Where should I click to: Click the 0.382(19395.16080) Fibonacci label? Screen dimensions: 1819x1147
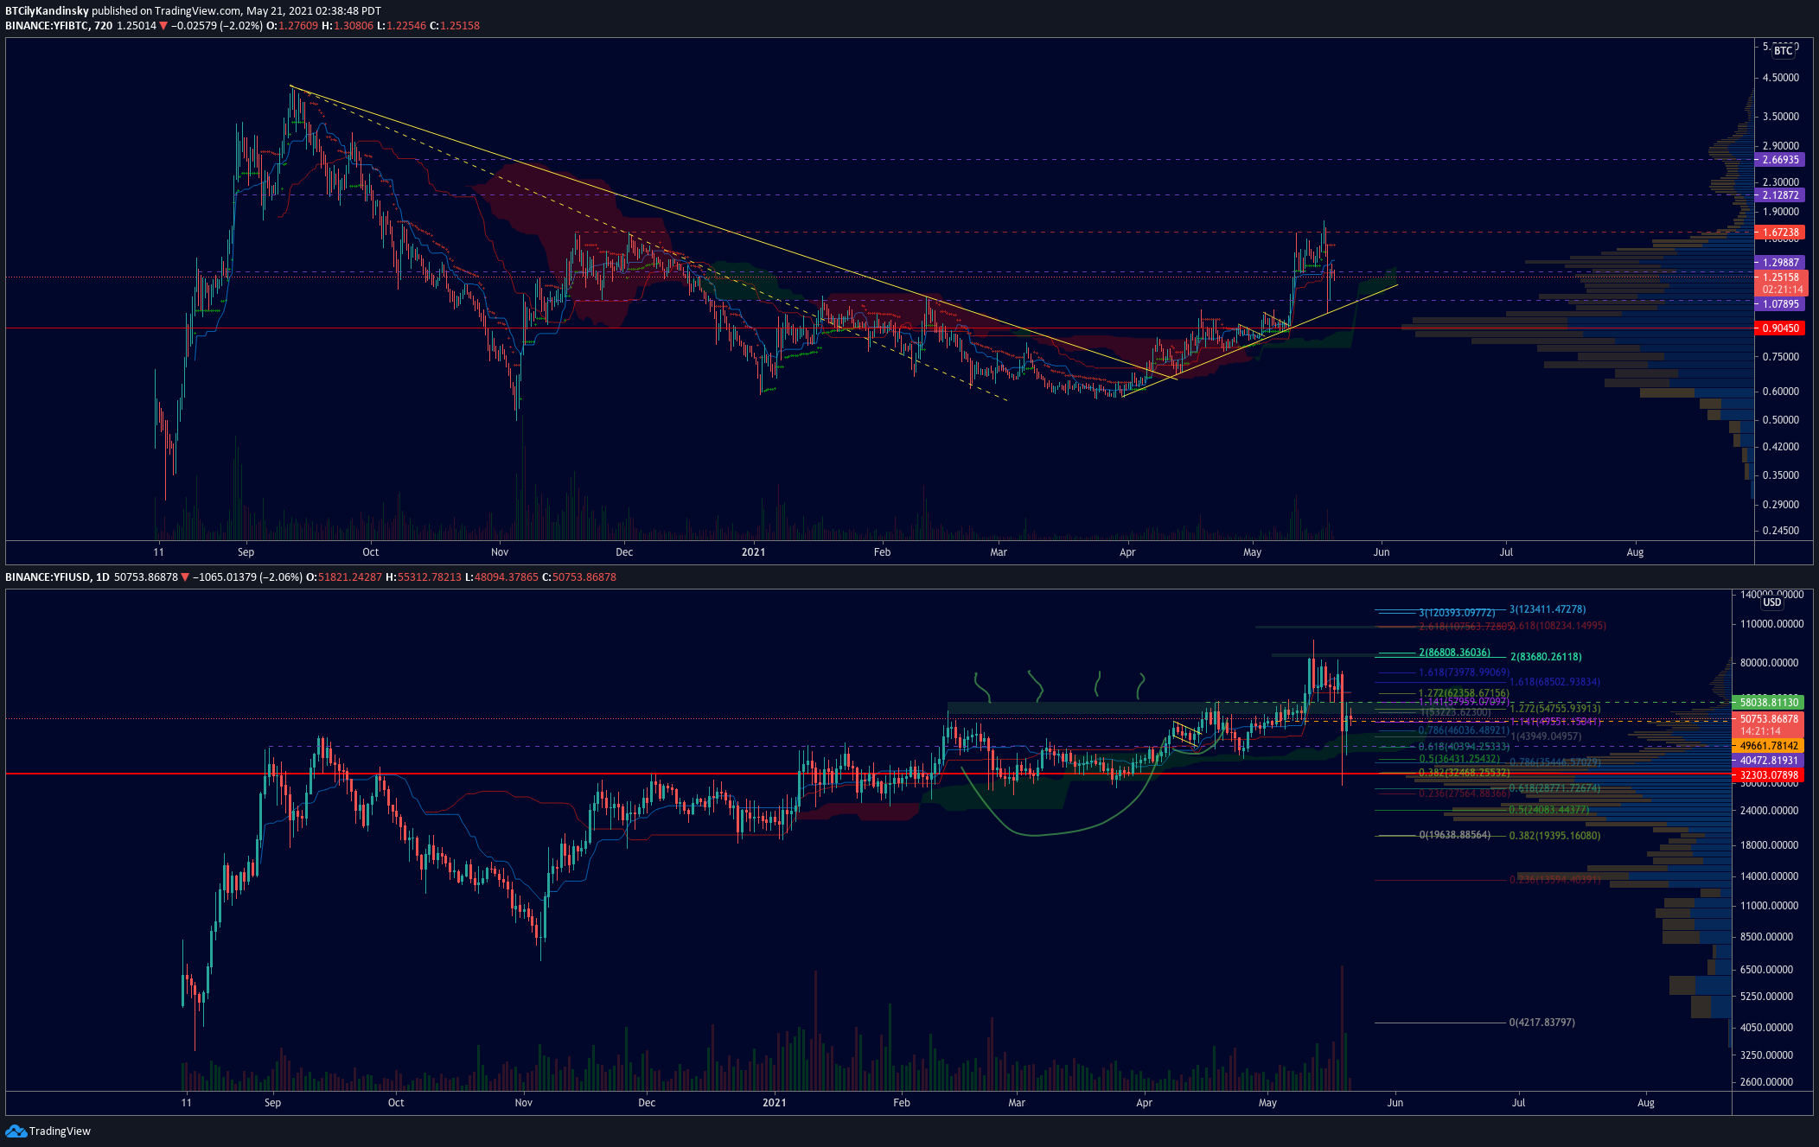coord(1554,836)
